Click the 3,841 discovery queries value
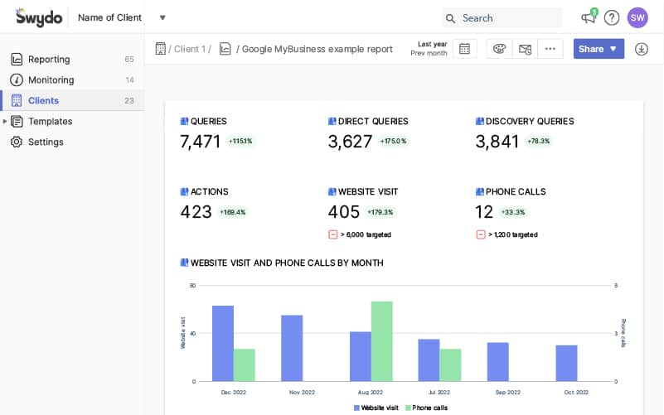The width and height of the screenshot is (664, 415). [497, 142]
